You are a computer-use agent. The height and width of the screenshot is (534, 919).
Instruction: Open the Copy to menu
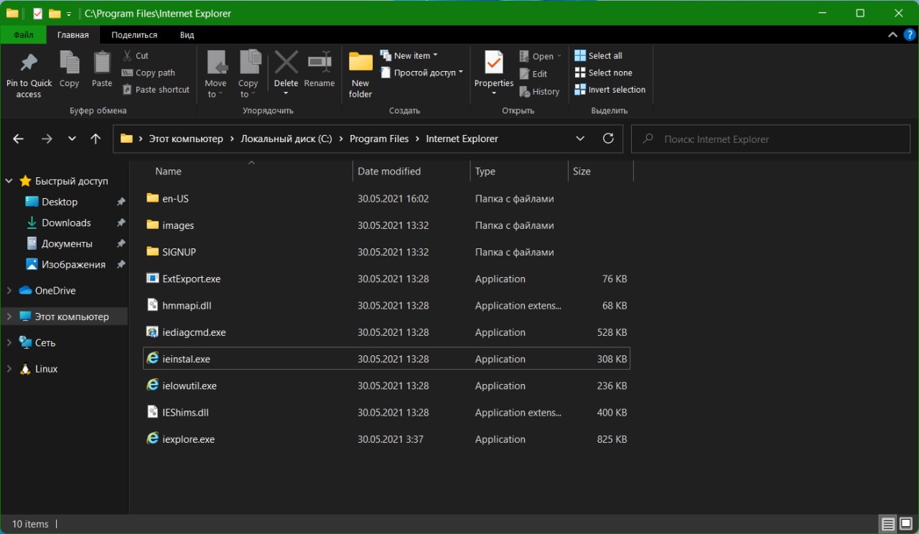248,75
